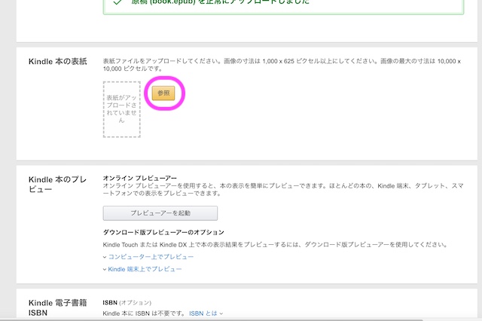This screenshot has width=482, height=321.
Task: Click the green checkmark success icon
Action: click(x=117, y=3)
